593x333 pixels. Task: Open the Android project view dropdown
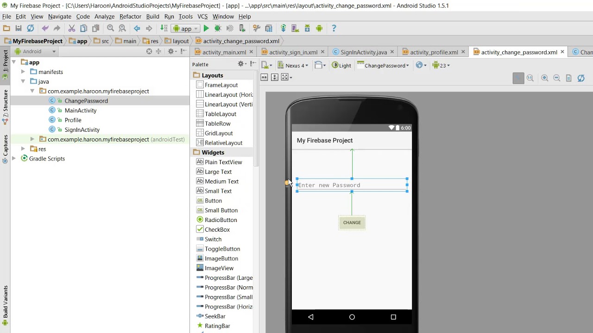(35, 51)
